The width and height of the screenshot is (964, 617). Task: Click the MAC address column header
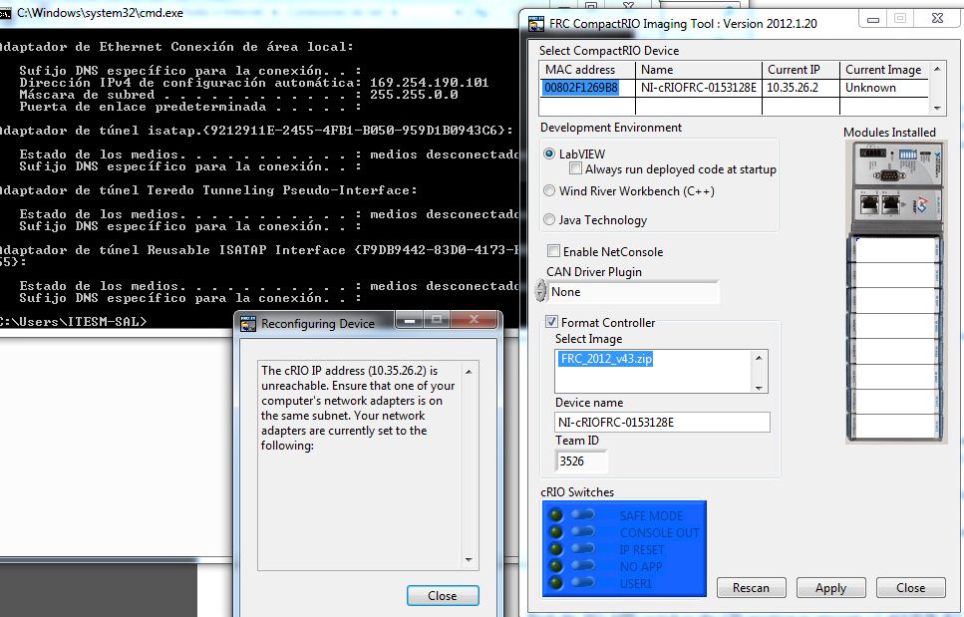coord(587,70)
